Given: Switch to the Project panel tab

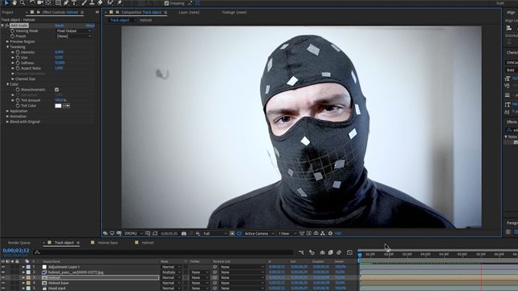Looking at the screenshot, I should click(7, 12).
